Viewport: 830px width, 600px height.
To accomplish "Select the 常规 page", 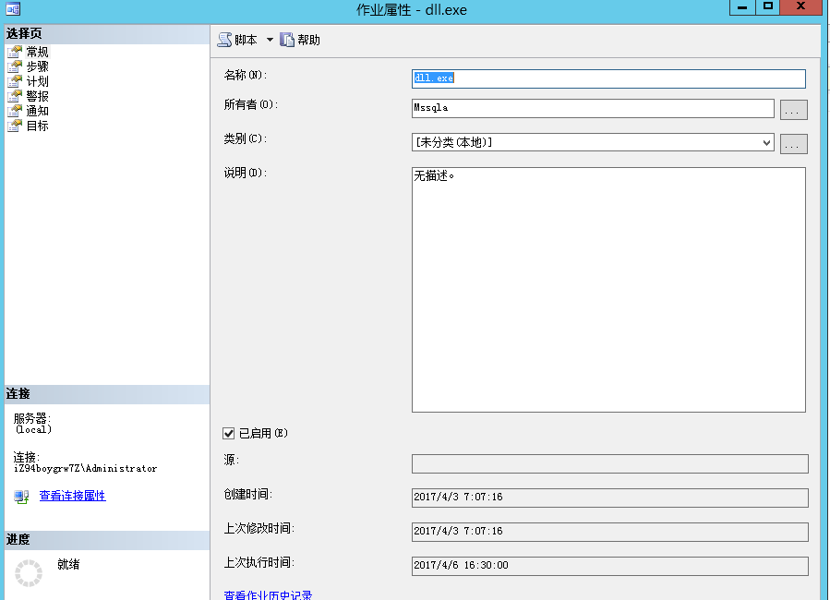I will (x=38, y=52).
